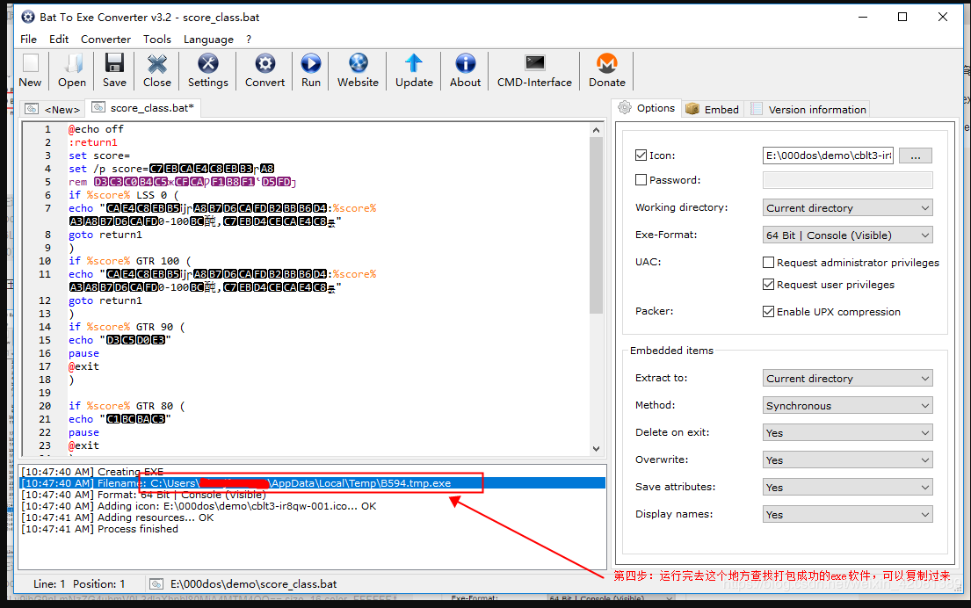Click code line 'if %score% GTR 90 ('

[x=127, y=327]
